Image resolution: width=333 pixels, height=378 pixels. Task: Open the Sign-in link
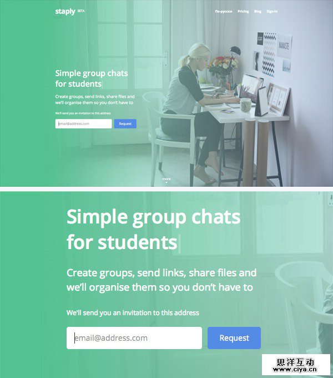click(272, 11)
